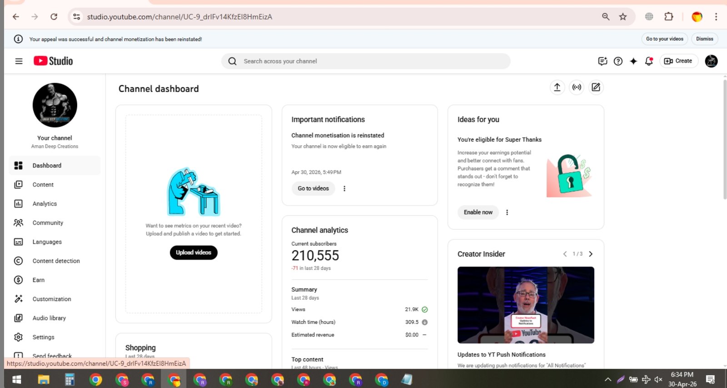
Task: Open the create post edit icon
Action: [596, 87]
